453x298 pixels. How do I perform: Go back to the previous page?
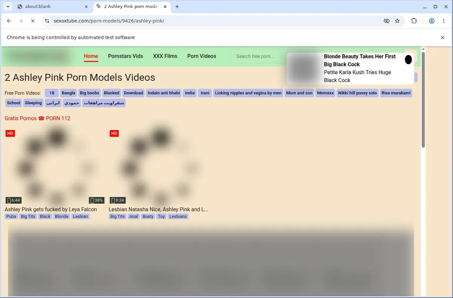click(x=9, y=21)
